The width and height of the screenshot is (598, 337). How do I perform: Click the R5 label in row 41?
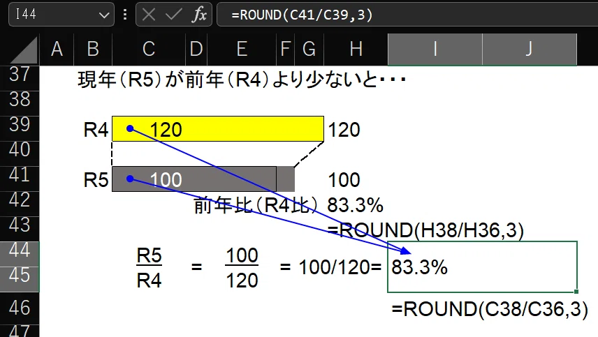[x=96, y=180]
